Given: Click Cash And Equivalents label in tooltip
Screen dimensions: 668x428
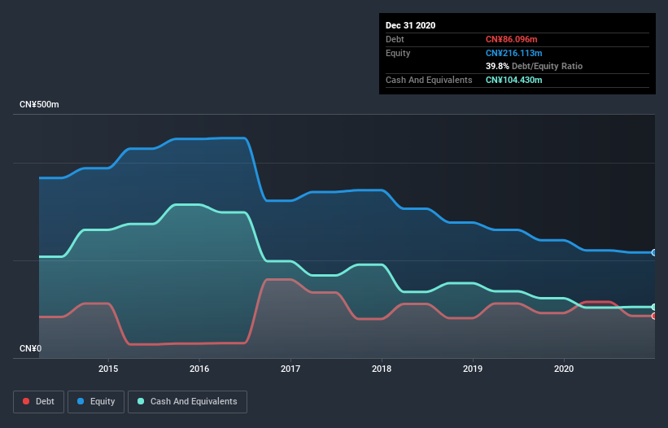Looking at the screenshot, I should tap(429, 80).
